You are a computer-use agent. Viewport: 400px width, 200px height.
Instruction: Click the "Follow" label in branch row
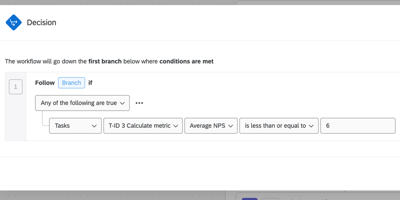tap(45, 83)
